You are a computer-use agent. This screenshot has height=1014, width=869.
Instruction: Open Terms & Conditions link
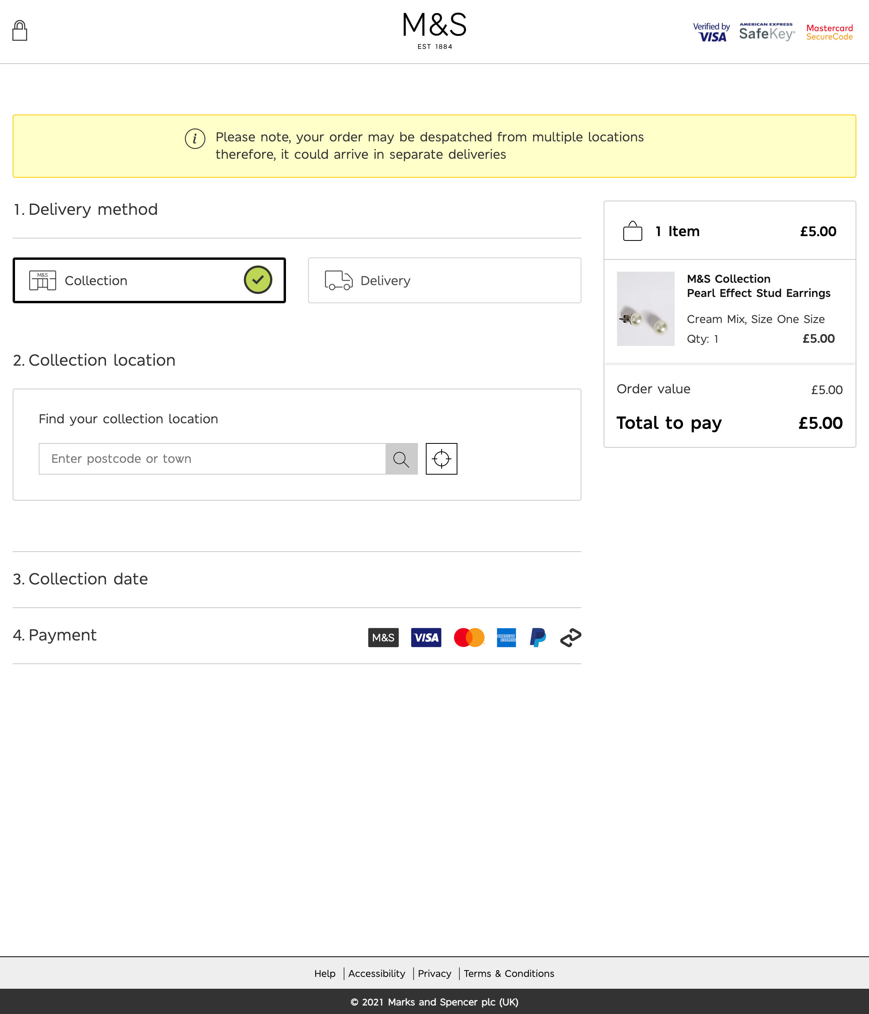(509, 973)
